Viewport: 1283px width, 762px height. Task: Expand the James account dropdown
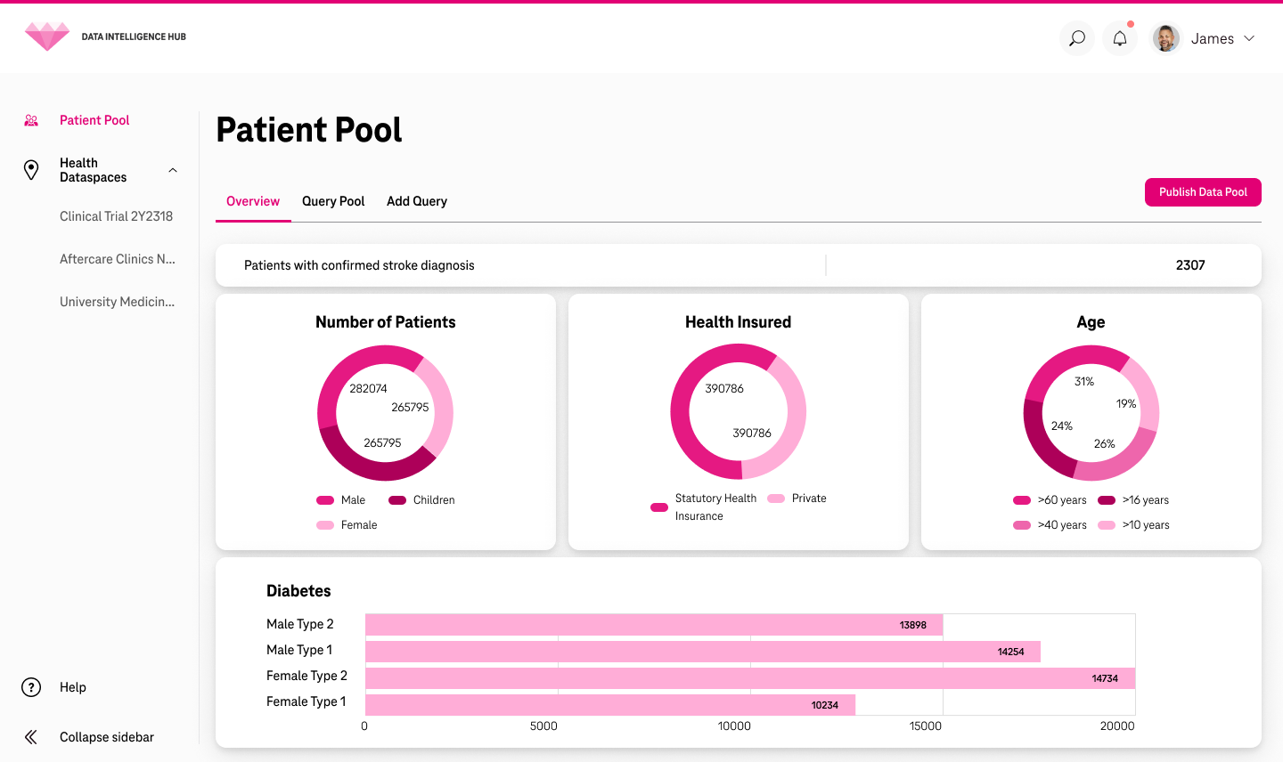[x=1251, y=38]
